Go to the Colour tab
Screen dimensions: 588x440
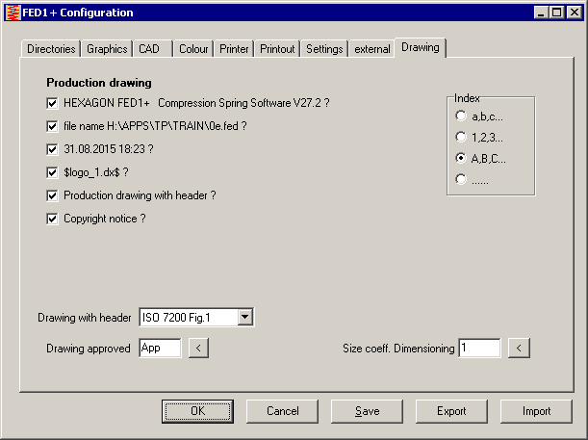[193, 49]
